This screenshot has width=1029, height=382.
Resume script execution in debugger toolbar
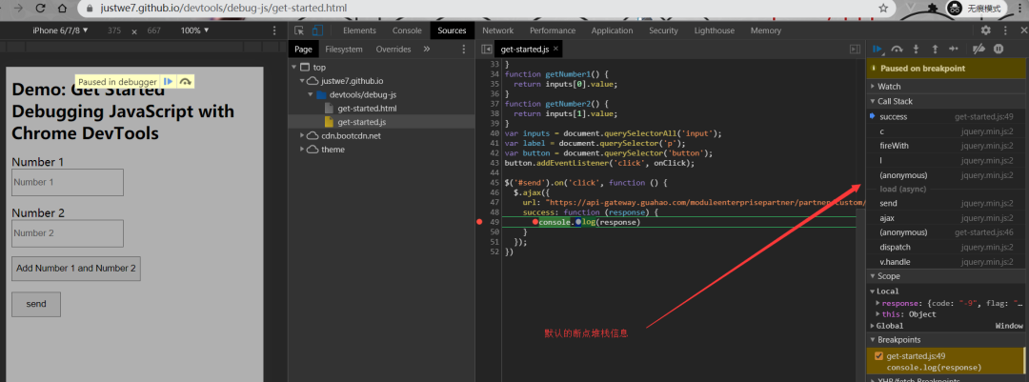coord(878,49)
